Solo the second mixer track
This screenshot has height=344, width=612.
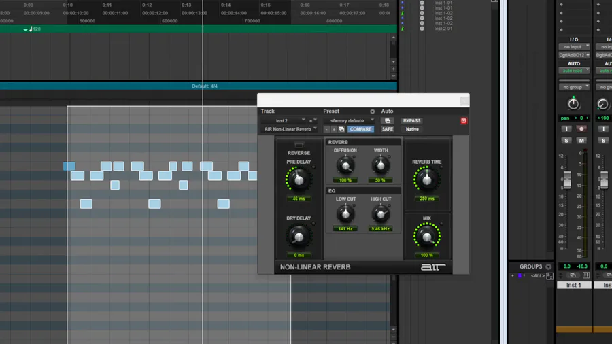[603, 141]
